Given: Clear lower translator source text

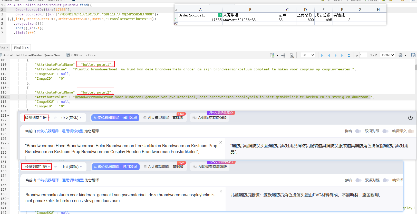Looking at the screenshot, I should (221, 191).
